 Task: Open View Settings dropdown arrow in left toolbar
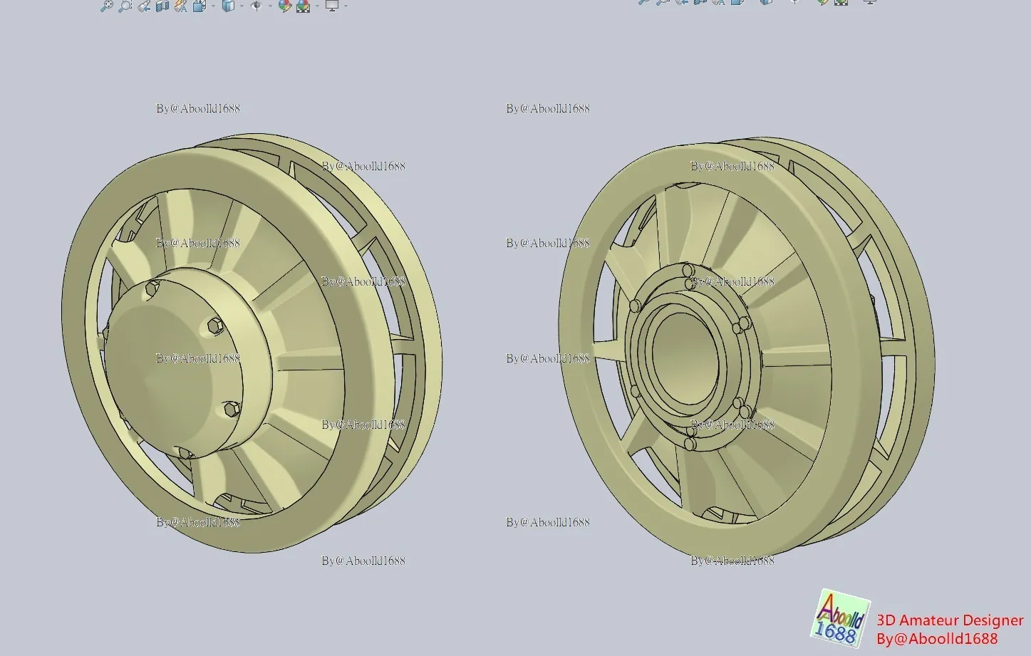point(346,6)
